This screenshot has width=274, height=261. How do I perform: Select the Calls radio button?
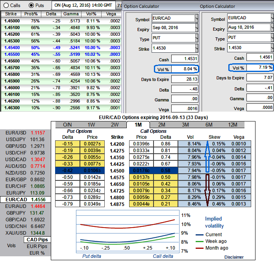coord(6,6)
